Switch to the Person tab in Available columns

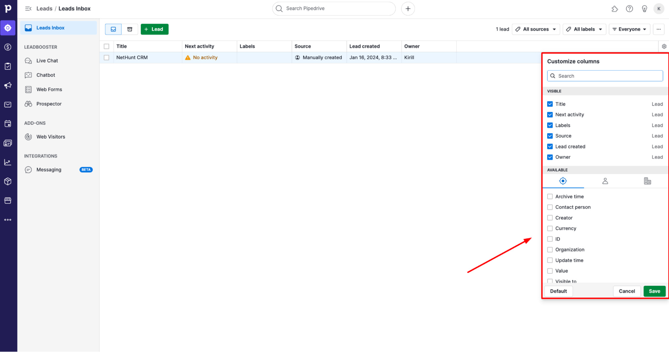tap(605, 181)
